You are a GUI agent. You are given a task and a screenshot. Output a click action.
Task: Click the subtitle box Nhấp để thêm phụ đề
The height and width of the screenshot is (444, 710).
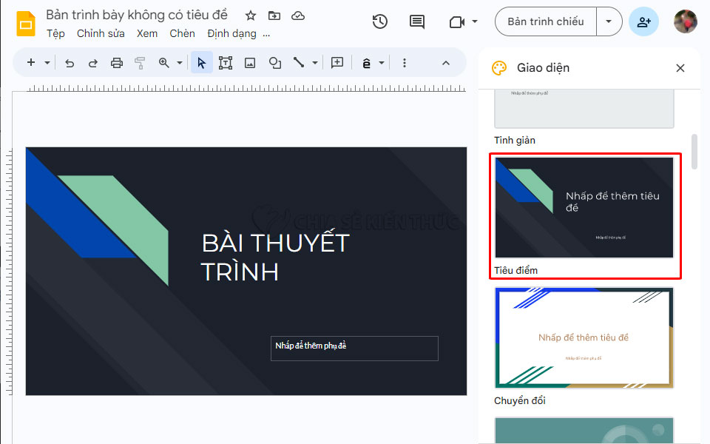pos(354,349)
